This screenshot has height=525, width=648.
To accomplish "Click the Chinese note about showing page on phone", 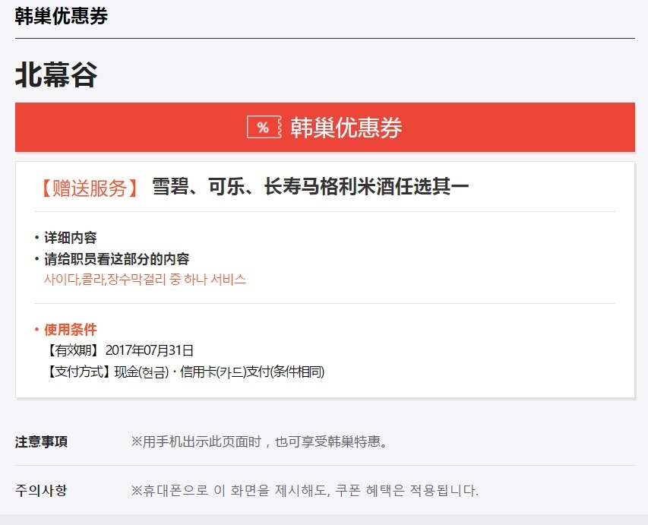I will point(260,442).
